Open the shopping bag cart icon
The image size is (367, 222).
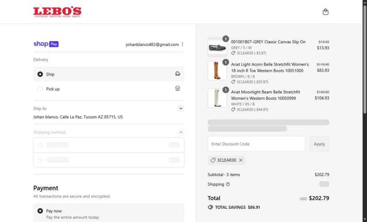325,11
